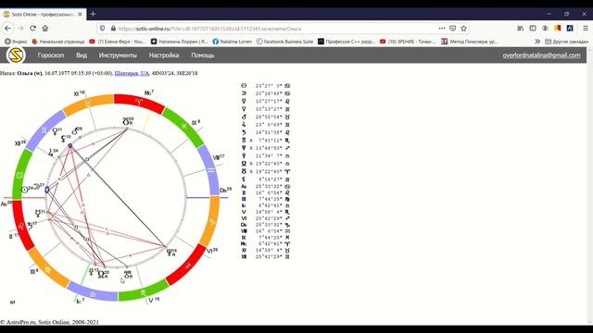Close the Sotis Online tab
This screenshot has height=333, width=593.
[81, 15]
